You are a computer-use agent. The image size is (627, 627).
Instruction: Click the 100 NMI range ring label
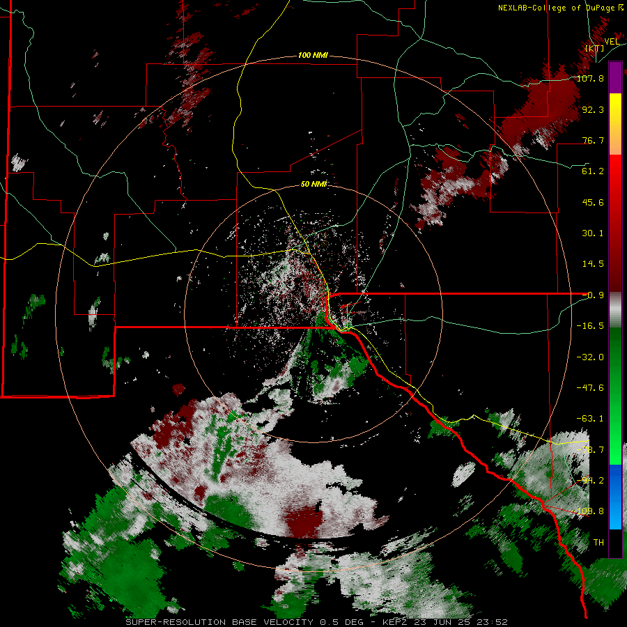313,55
